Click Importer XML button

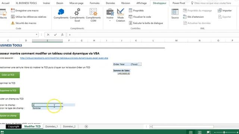[225, 10]
